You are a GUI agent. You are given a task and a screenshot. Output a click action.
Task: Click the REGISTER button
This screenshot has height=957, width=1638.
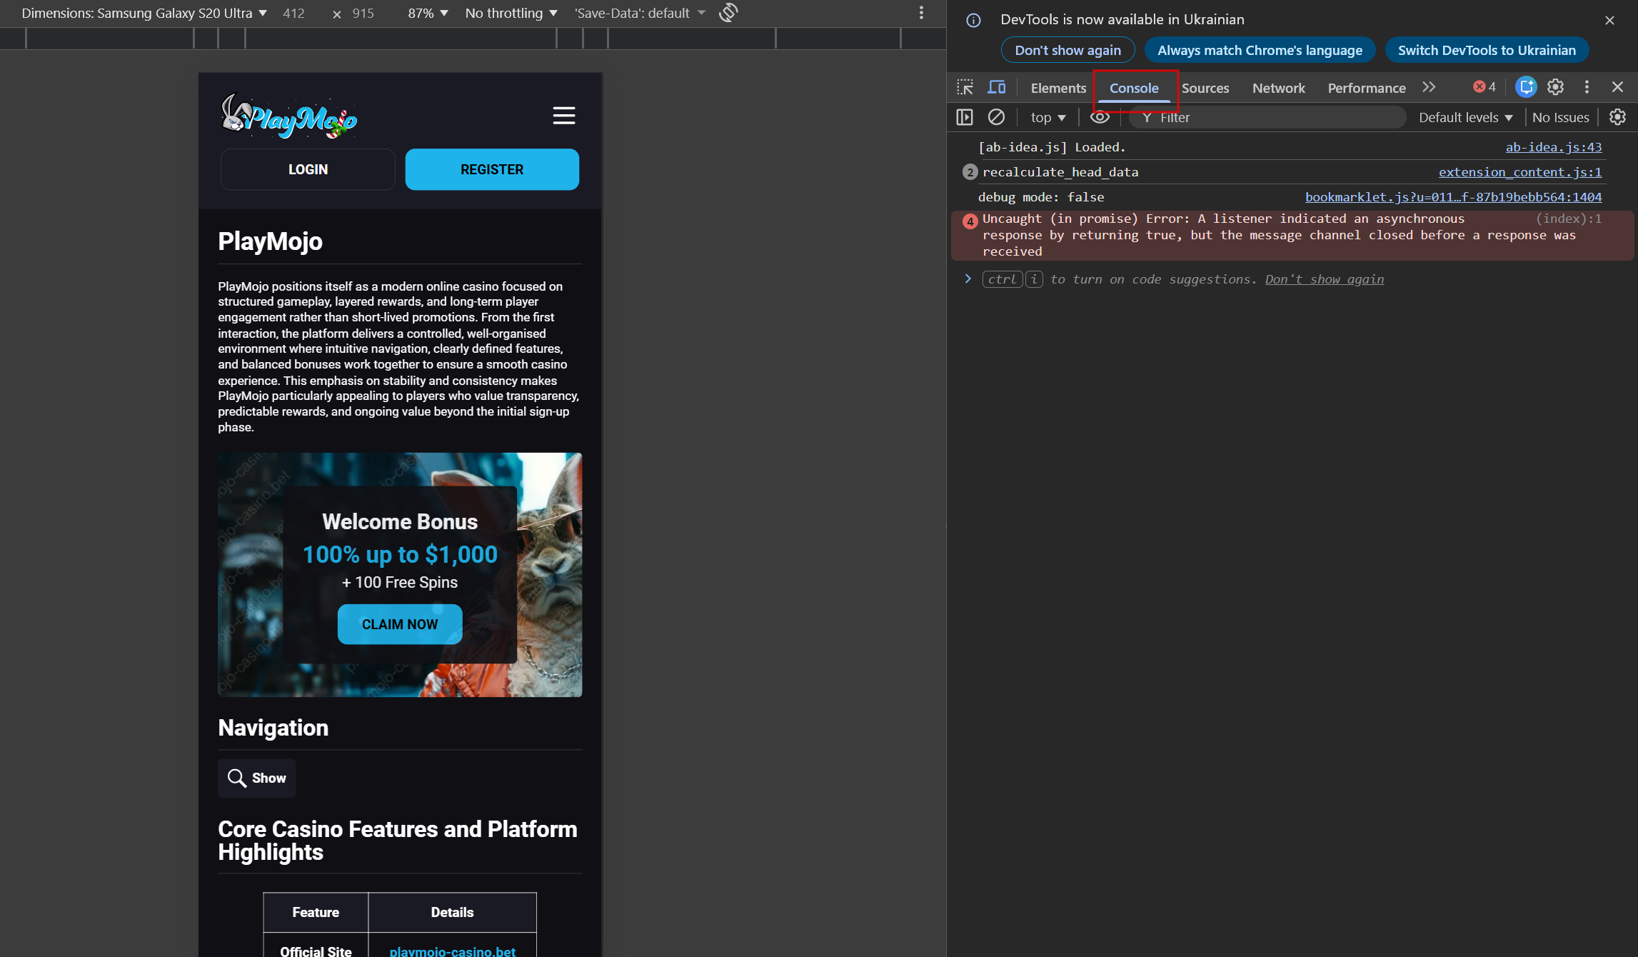(x=491, y=169)
